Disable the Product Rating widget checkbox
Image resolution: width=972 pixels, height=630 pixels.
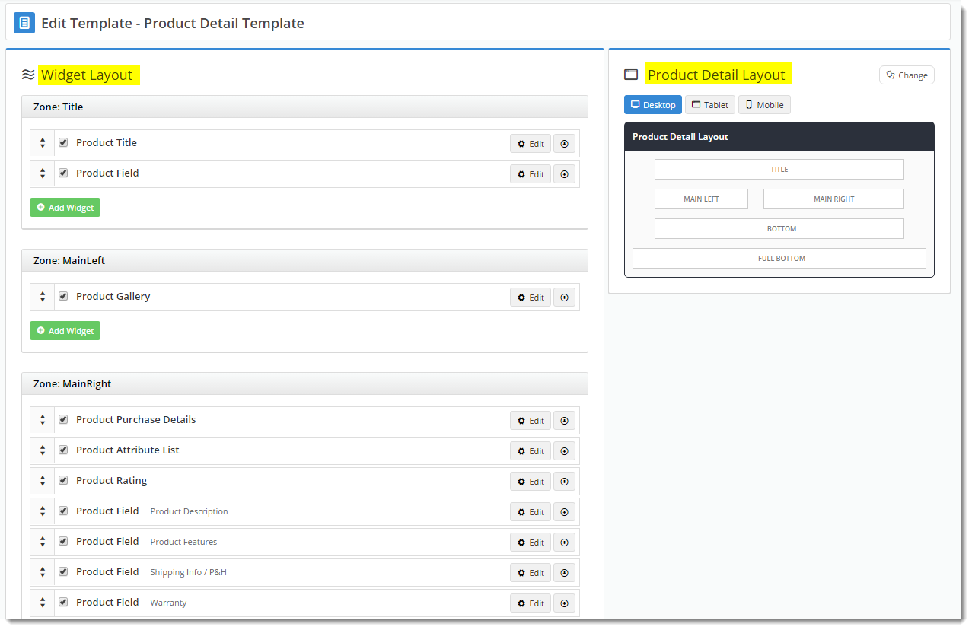pos(63,480)
